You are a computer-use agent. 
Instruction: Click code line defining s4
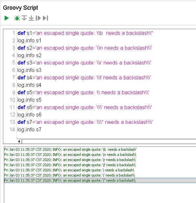pyautogui.click(x=84, y=78)
